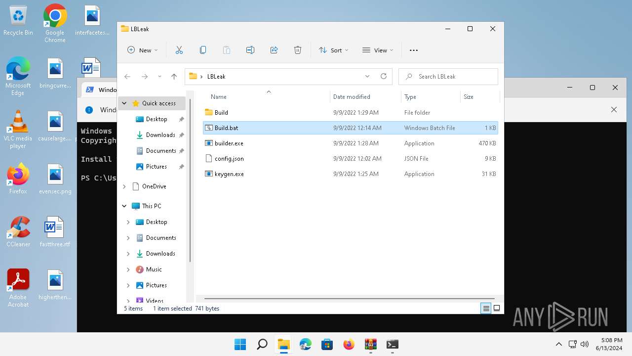Open the Sort dropdown menu
The height and width of the screenshot is (356, 632).
tap(333, 50)
